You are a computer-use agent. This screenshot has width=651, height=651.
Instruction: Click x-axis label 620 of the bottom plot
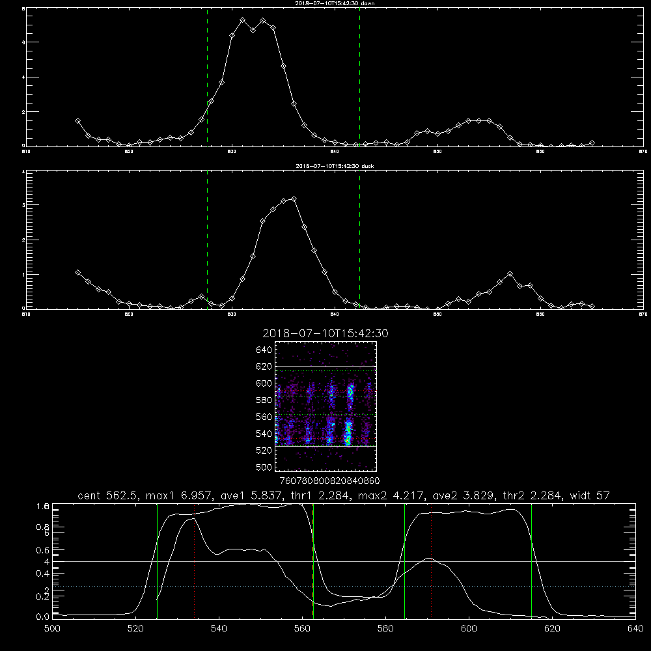(553, 629)
